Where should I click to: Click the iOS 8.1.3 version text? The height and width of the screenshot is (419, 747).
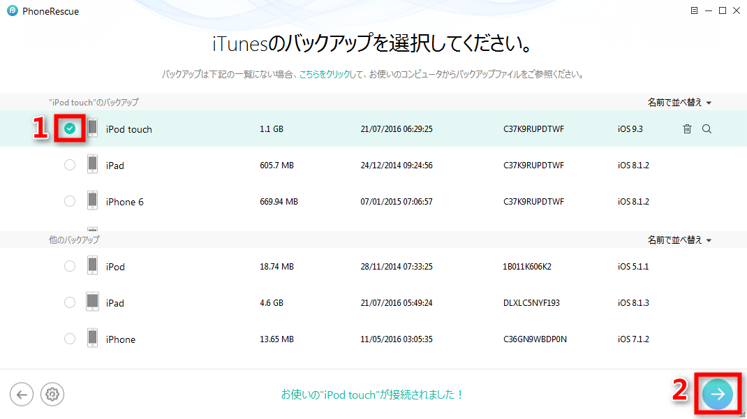point(633,302)
